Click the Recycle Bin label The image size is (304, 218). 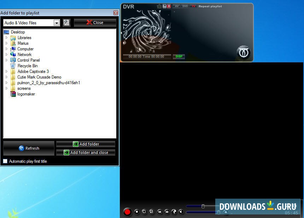pos(28,66)
